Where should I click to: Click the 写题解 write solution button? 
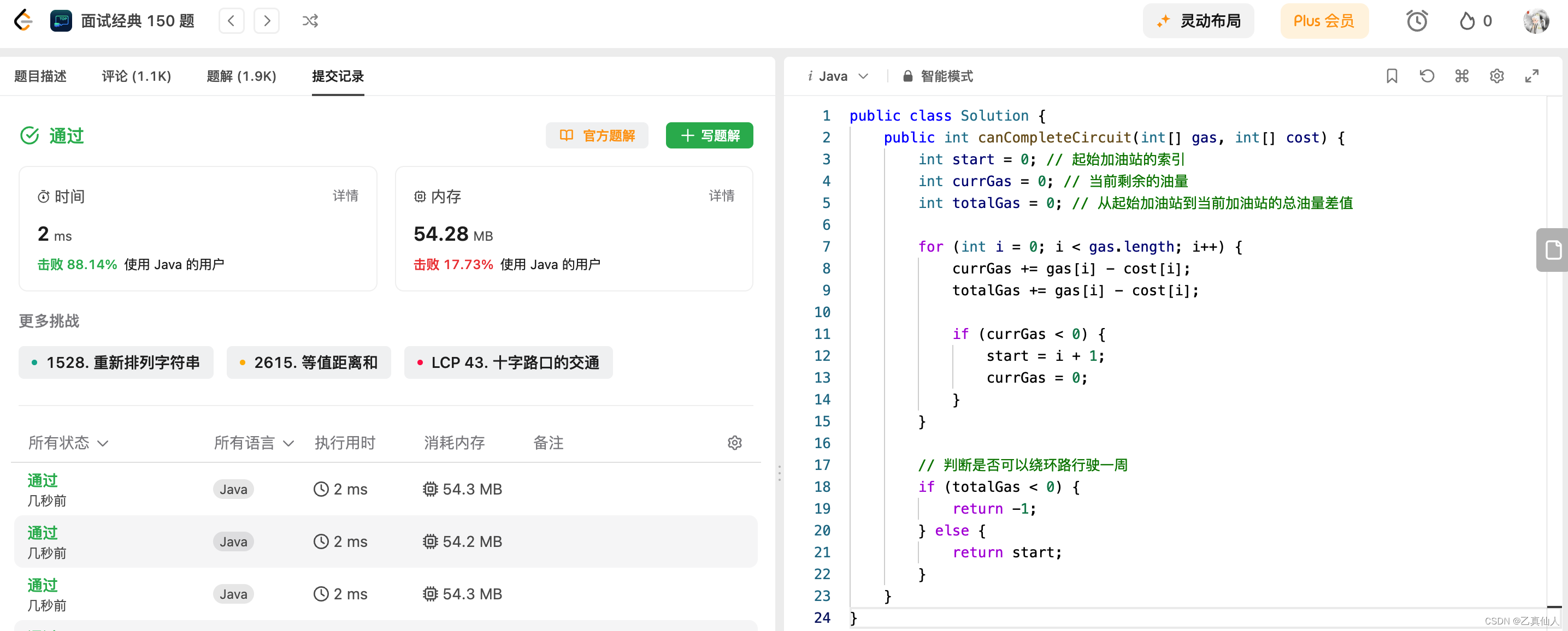pyautogui.click(x=709, y=135)
